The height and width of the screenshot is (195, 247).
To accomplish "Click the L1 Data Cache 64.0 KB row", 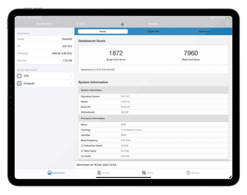I will (153, 151).
